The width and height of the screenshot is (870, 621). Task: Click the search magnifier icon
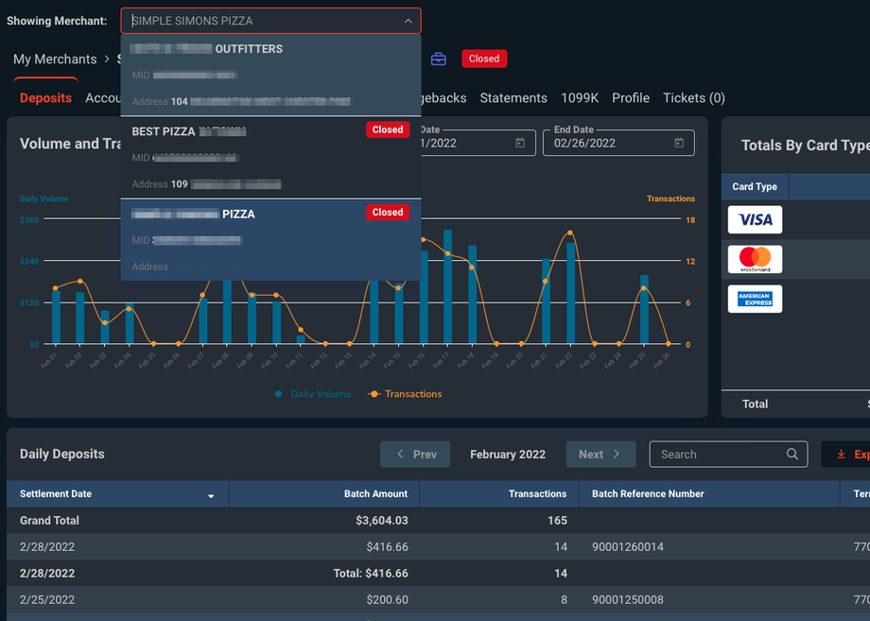792,455
